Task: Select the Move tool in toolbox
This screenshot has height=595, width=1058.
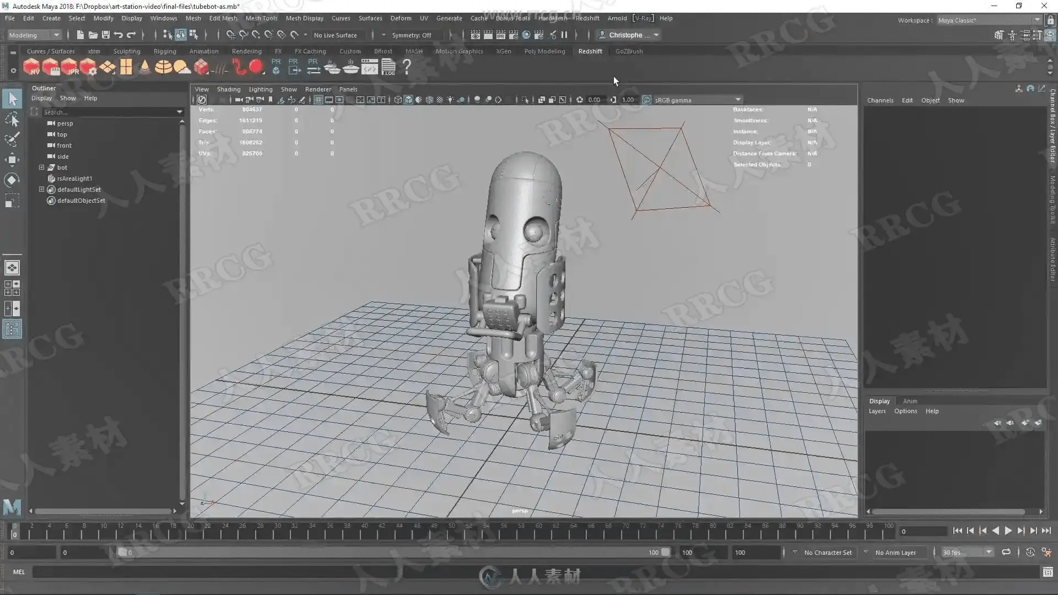Action: click(x=12, y=160)
